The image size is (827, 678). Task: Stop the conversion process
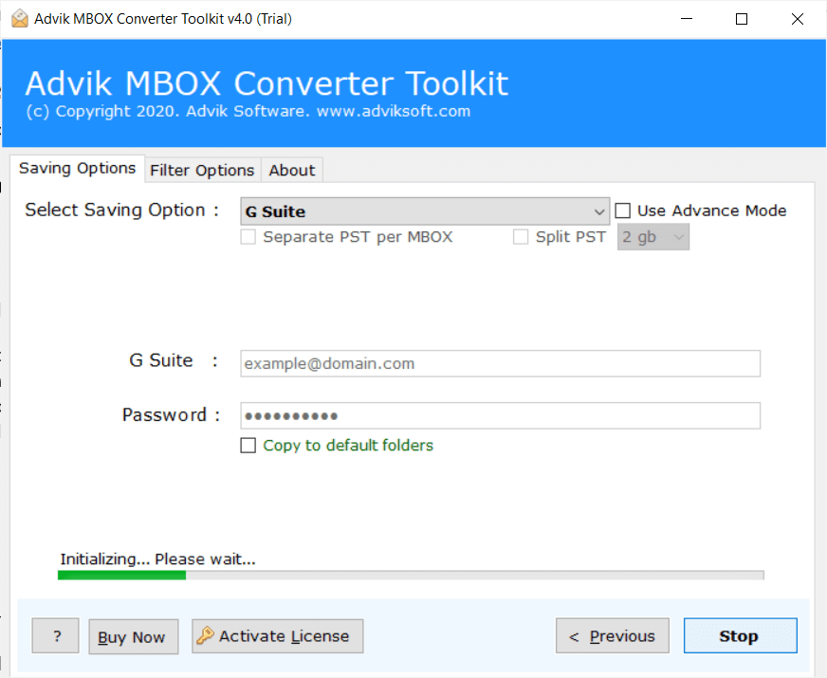741,636
